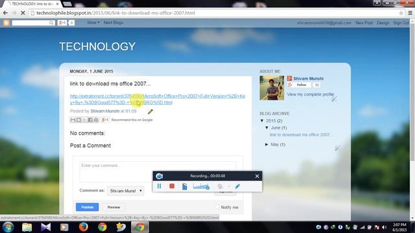This screenshot has height=233, width=415.
Task: Go to Next Blog link
Action: 113,23
